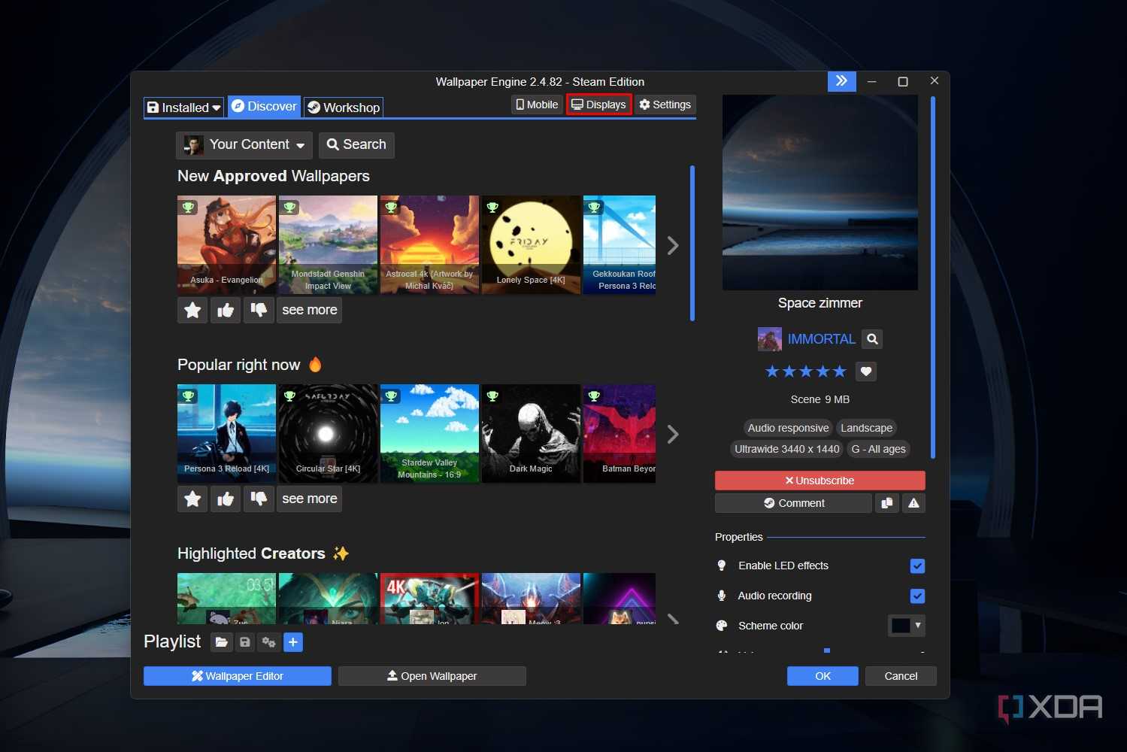
Task: Launch the Wallpaper Editor
Action: point(238,676)
